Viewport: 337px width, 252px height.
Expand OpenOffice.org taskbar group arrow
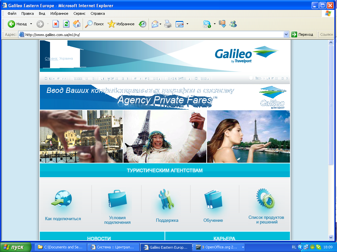tap(243, 247)
